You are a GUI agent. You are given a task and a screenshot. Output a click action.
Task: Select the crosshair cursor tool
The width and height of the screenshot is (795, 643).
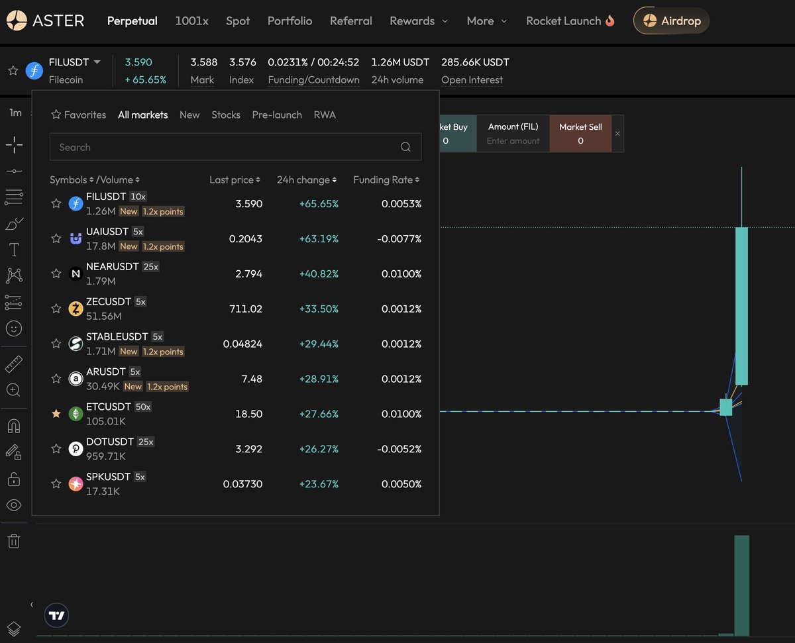[14, 144]
